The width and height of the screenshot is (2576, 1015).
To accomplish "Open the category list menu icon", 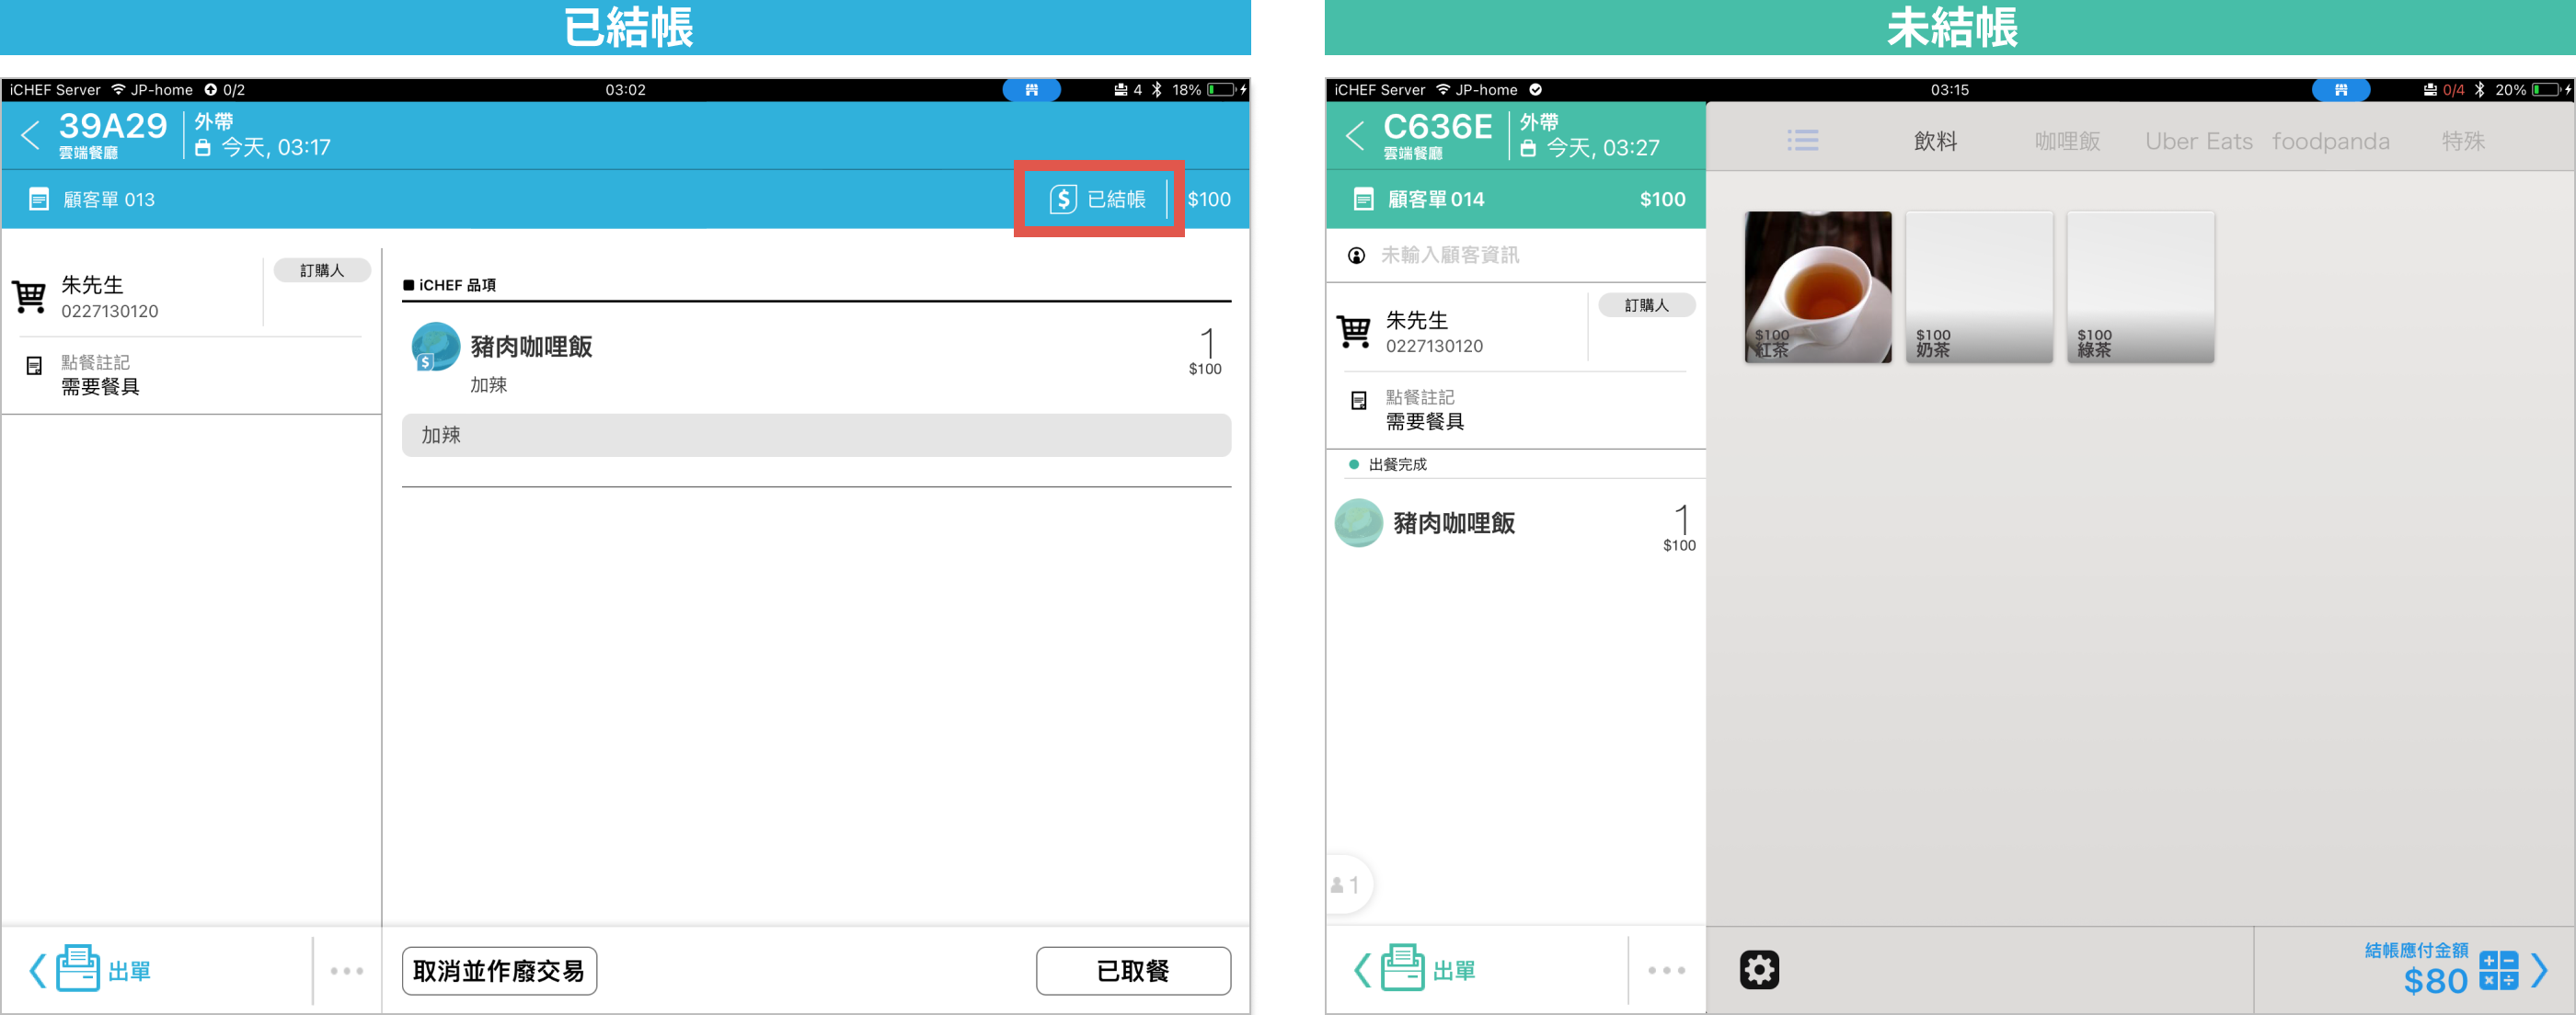I will [x=1802, y=141].
